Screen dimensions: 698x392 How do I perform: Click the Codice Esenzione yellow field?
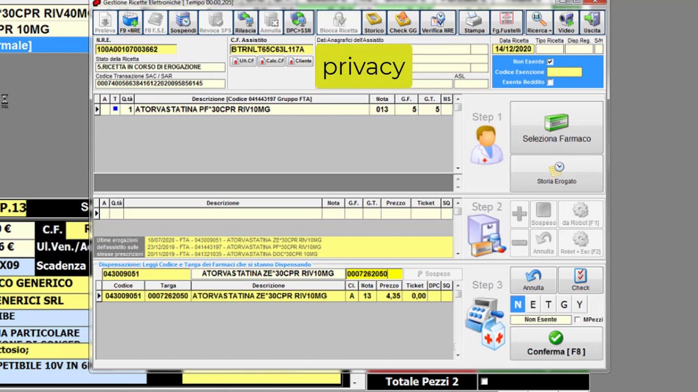tap(564, 72)
